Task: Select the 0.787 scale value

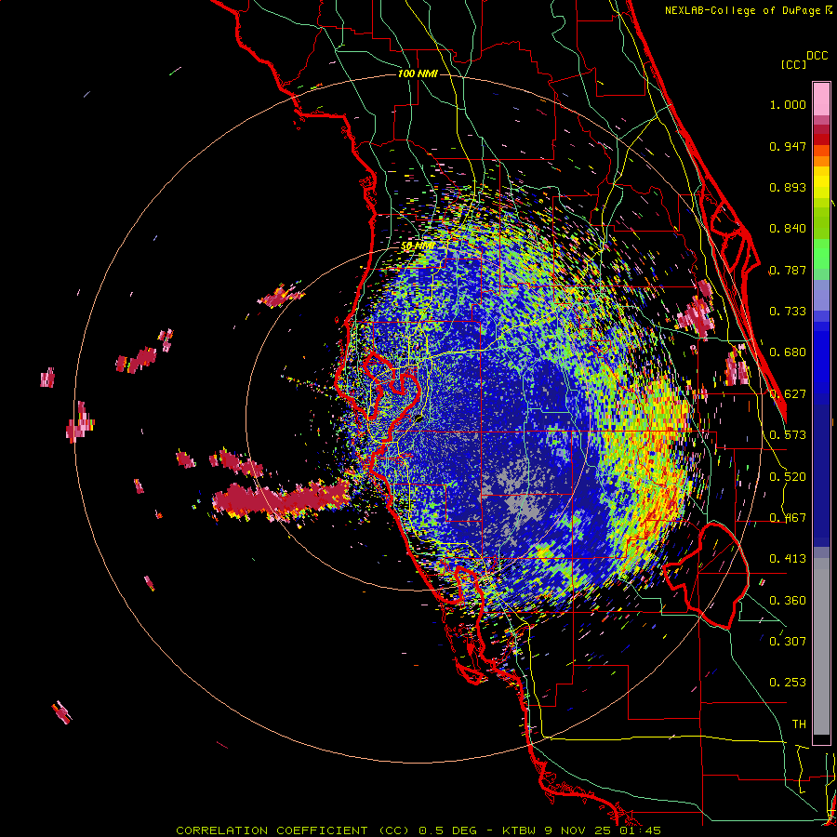Action: pos(788,270)
